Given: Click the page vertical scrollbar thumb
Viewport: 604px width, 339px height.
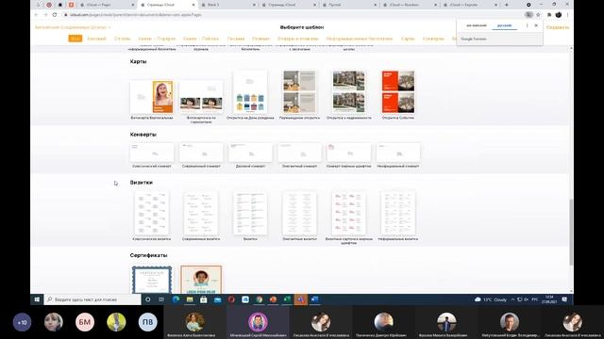Looking at the screenshot, I should 571,232.
